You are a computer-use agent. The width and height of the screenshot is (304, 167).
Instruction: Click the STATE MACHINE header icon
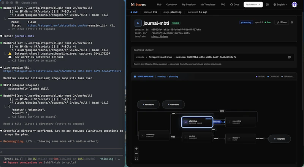pos(135,77)
